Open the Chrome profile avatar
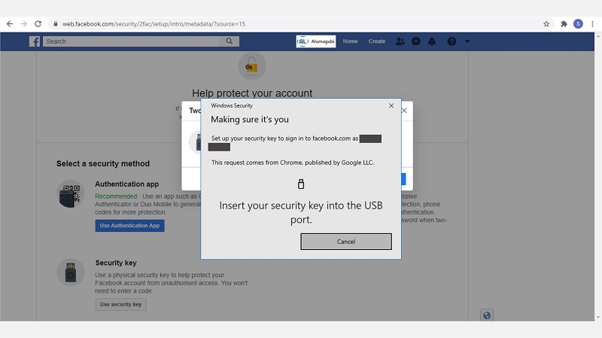 (578, 24)
